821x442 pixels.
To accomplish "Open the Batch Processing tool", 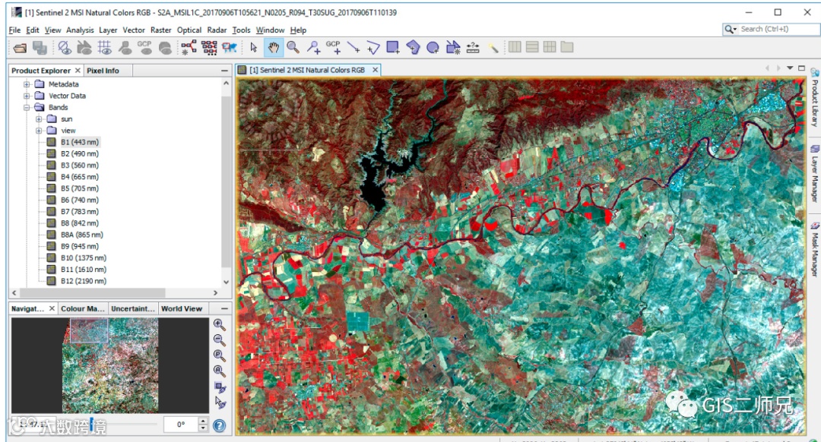I will pyautogui.click(x=209, y=48).
